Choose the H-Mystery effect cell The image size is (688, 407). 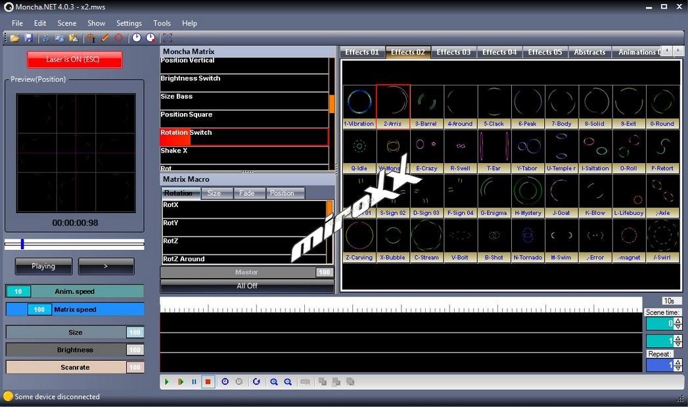pyautogui.click(x=528, y=196)
